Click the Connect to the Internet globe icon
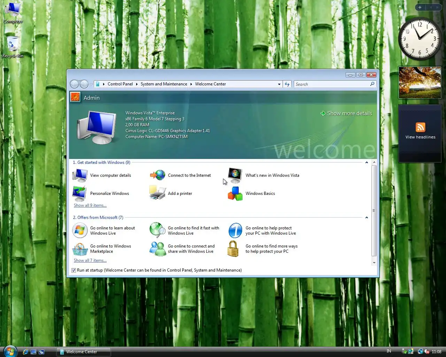This screenshot has width=446, height=357. pyautogui.click(x=157, y=175)
